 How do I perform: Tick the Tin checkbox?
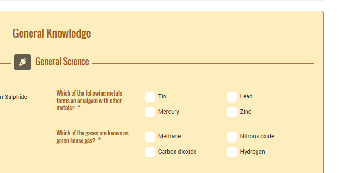coord(150,97)
